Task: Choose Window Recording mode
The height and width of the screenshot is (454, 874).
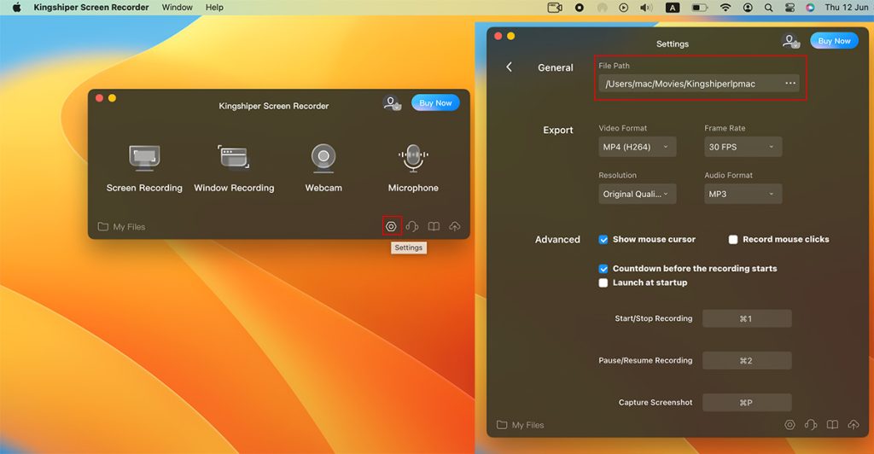Action: (234, 168)
